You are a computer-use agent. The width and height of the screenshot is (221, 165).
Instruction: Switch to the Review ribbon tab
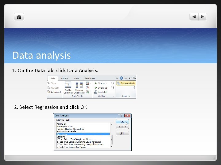(x=64, y=78)
